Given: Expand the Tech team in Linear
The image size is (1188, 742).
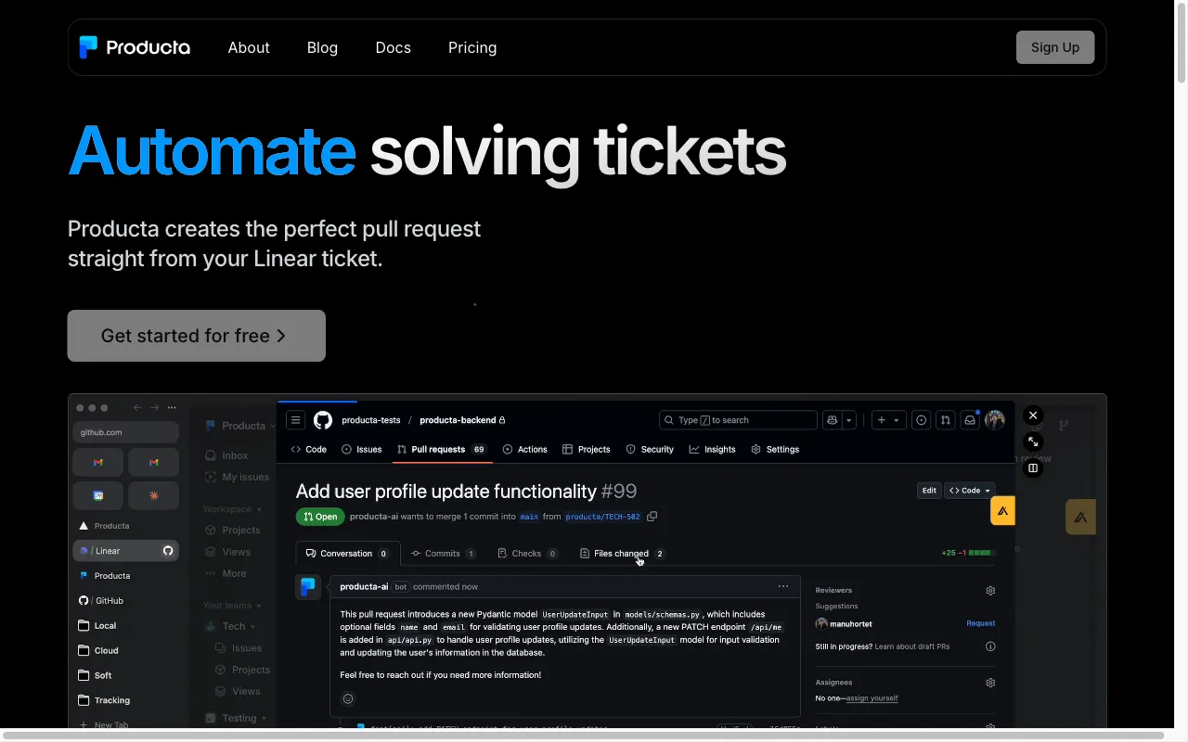Looking at the screenshot, I should [231, 626].
